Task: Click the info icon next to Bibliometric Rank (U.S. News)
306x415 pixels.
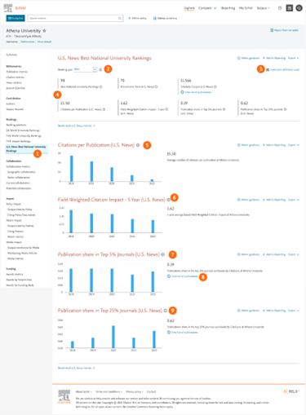Action: point(157,86)
